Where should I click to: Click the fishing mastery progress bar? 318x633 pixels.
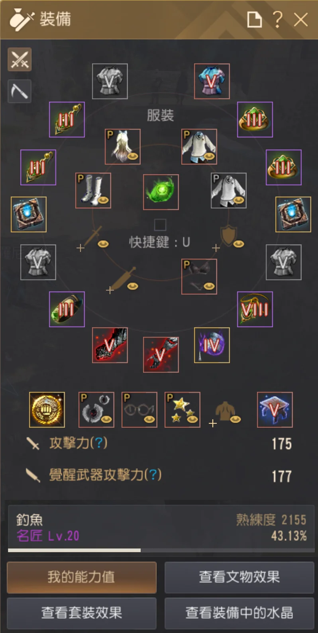click(161, 550)
